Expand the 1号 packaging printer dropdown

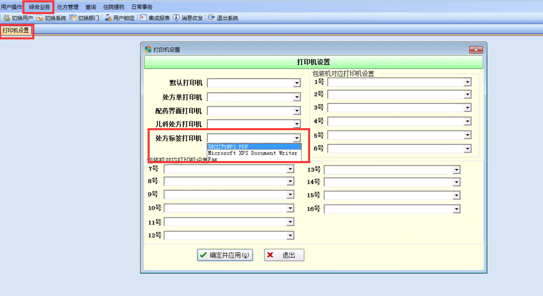467,82
